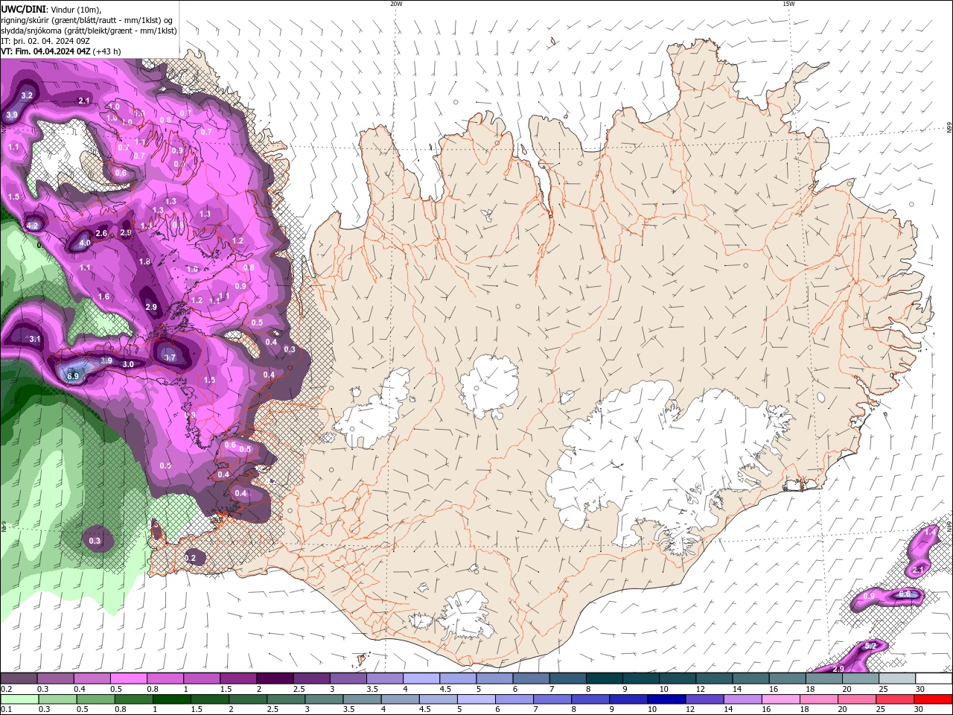Click the 3.0 precipitation value on the map
The height and width of the screenshot is (715, 953).
coord(128,364)
